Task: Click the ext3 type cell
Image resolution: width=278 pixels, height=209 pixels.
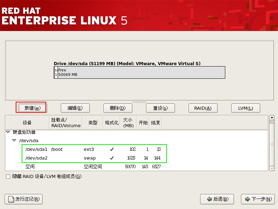Action: tap(89, 149)
